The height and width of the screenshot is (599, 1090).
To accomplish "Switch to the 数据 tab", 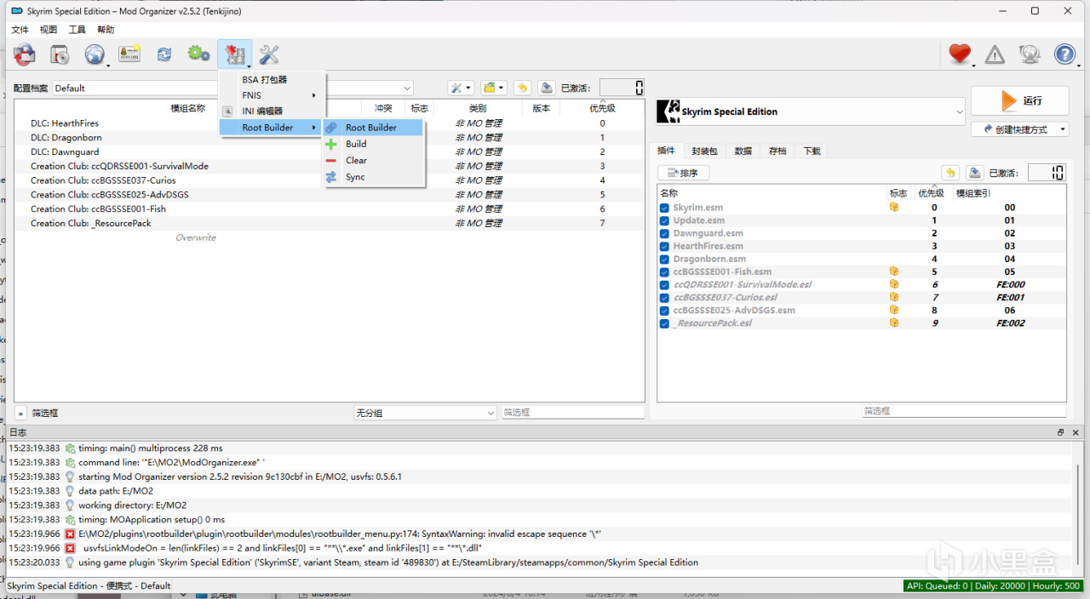I will click(x=743, y=151).
